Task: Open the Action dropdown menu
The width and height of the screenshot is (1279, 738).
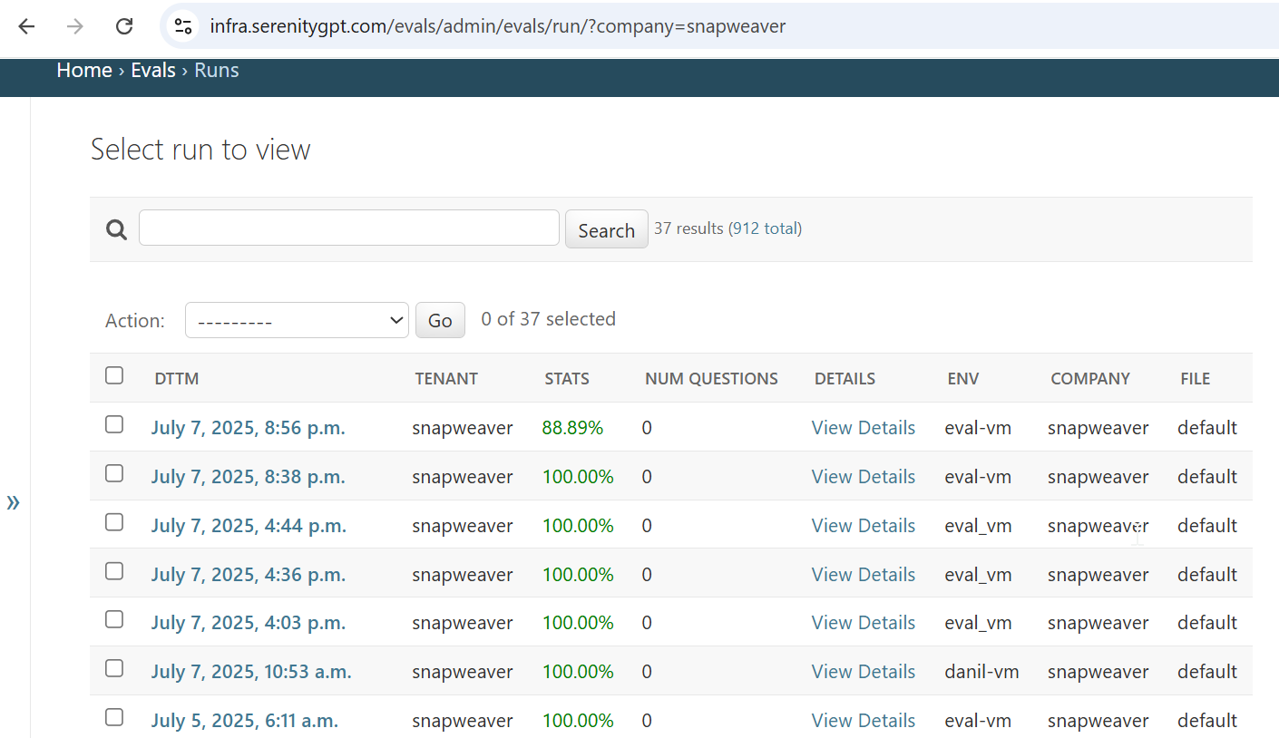Action: [x=297, y=320]
